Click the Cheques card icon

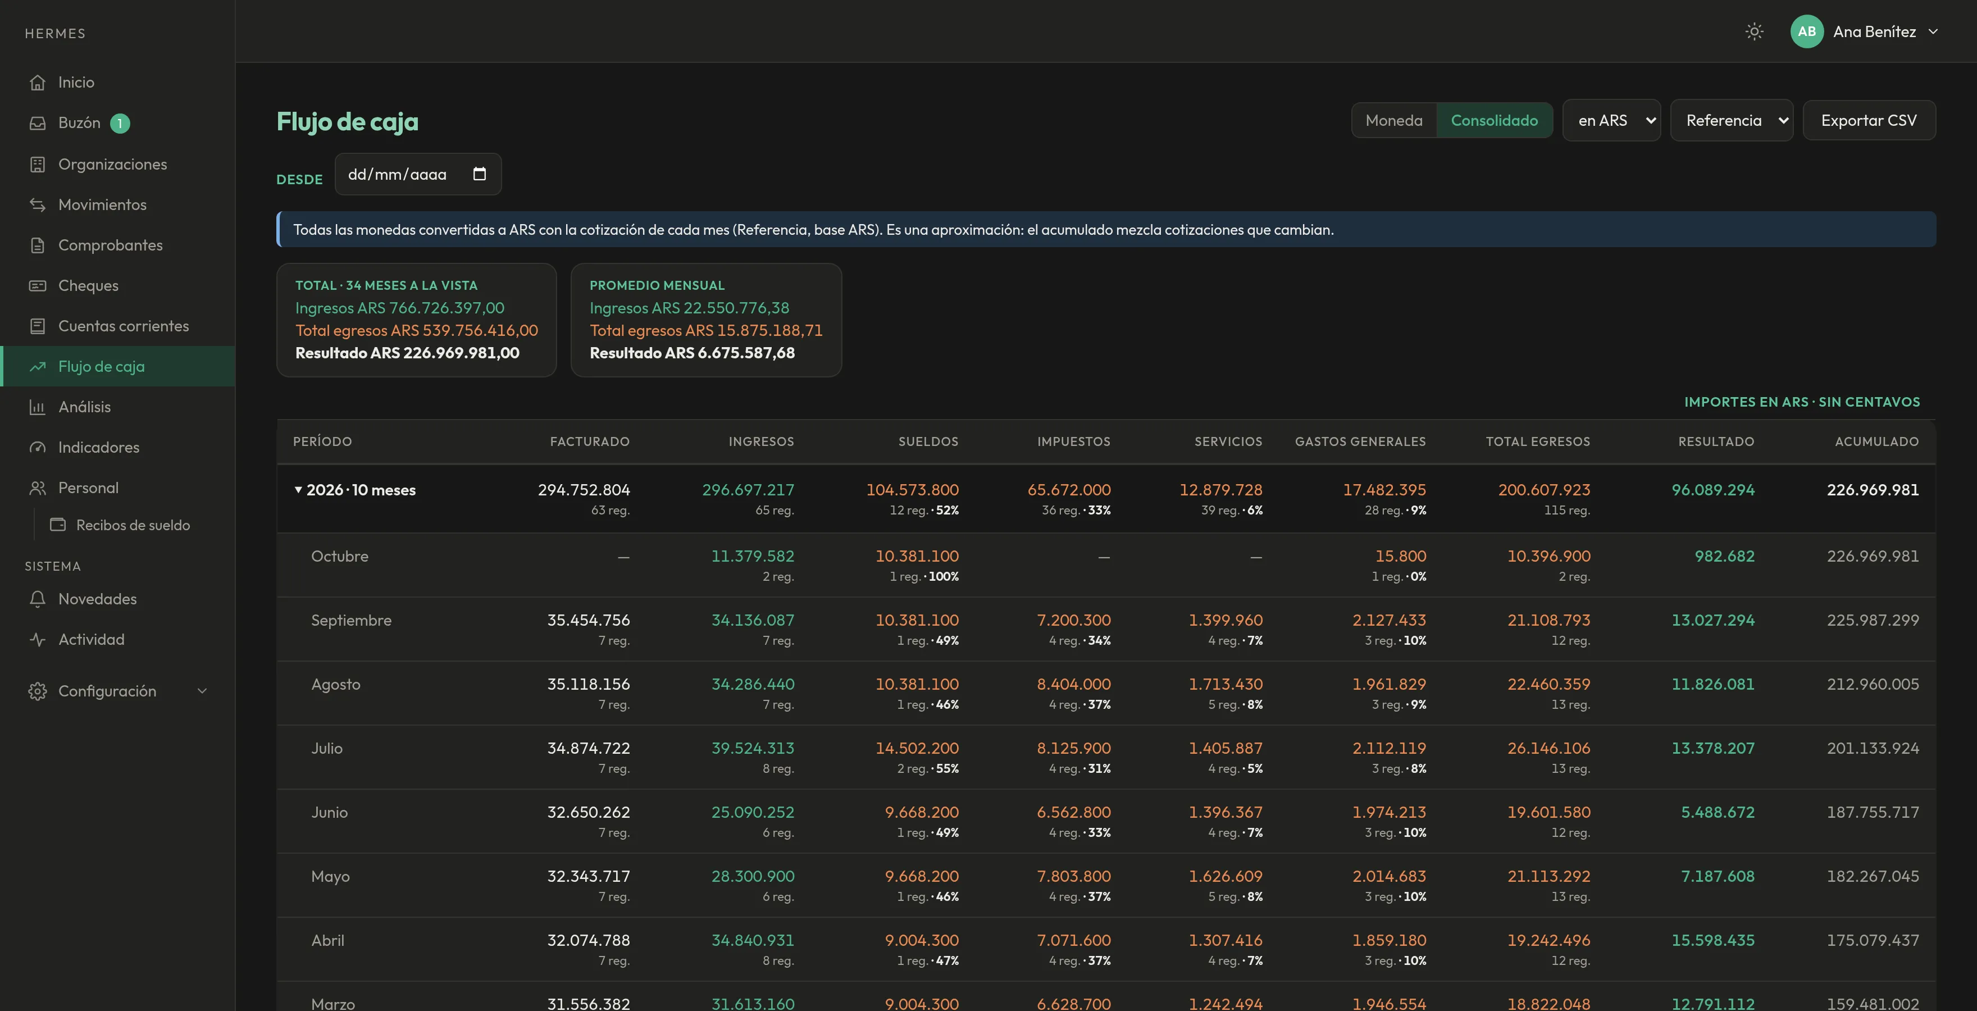(x=38, y=285)
